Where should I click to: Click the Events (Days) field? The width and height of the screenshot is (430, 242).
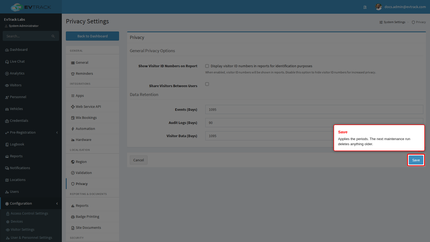314,109
